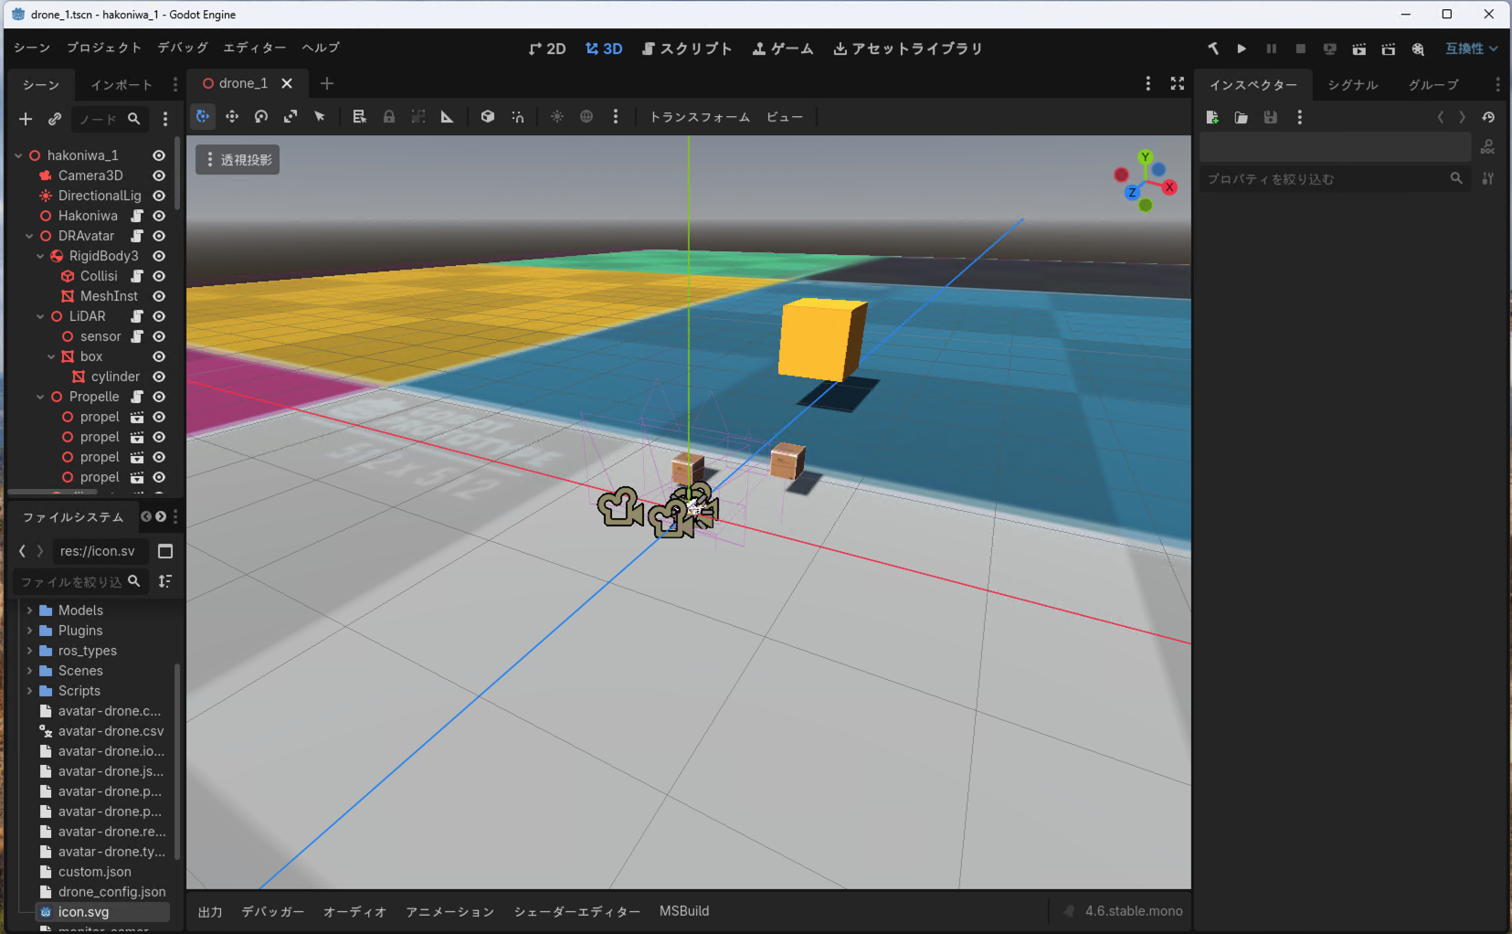Switch to the シグナル tab in the dock
1512x934 pixels.
(x=1352, y=84)
